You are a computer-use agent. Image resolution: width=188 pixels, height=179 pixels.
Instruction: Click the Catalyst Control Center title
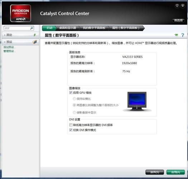(x=64, y=14)
